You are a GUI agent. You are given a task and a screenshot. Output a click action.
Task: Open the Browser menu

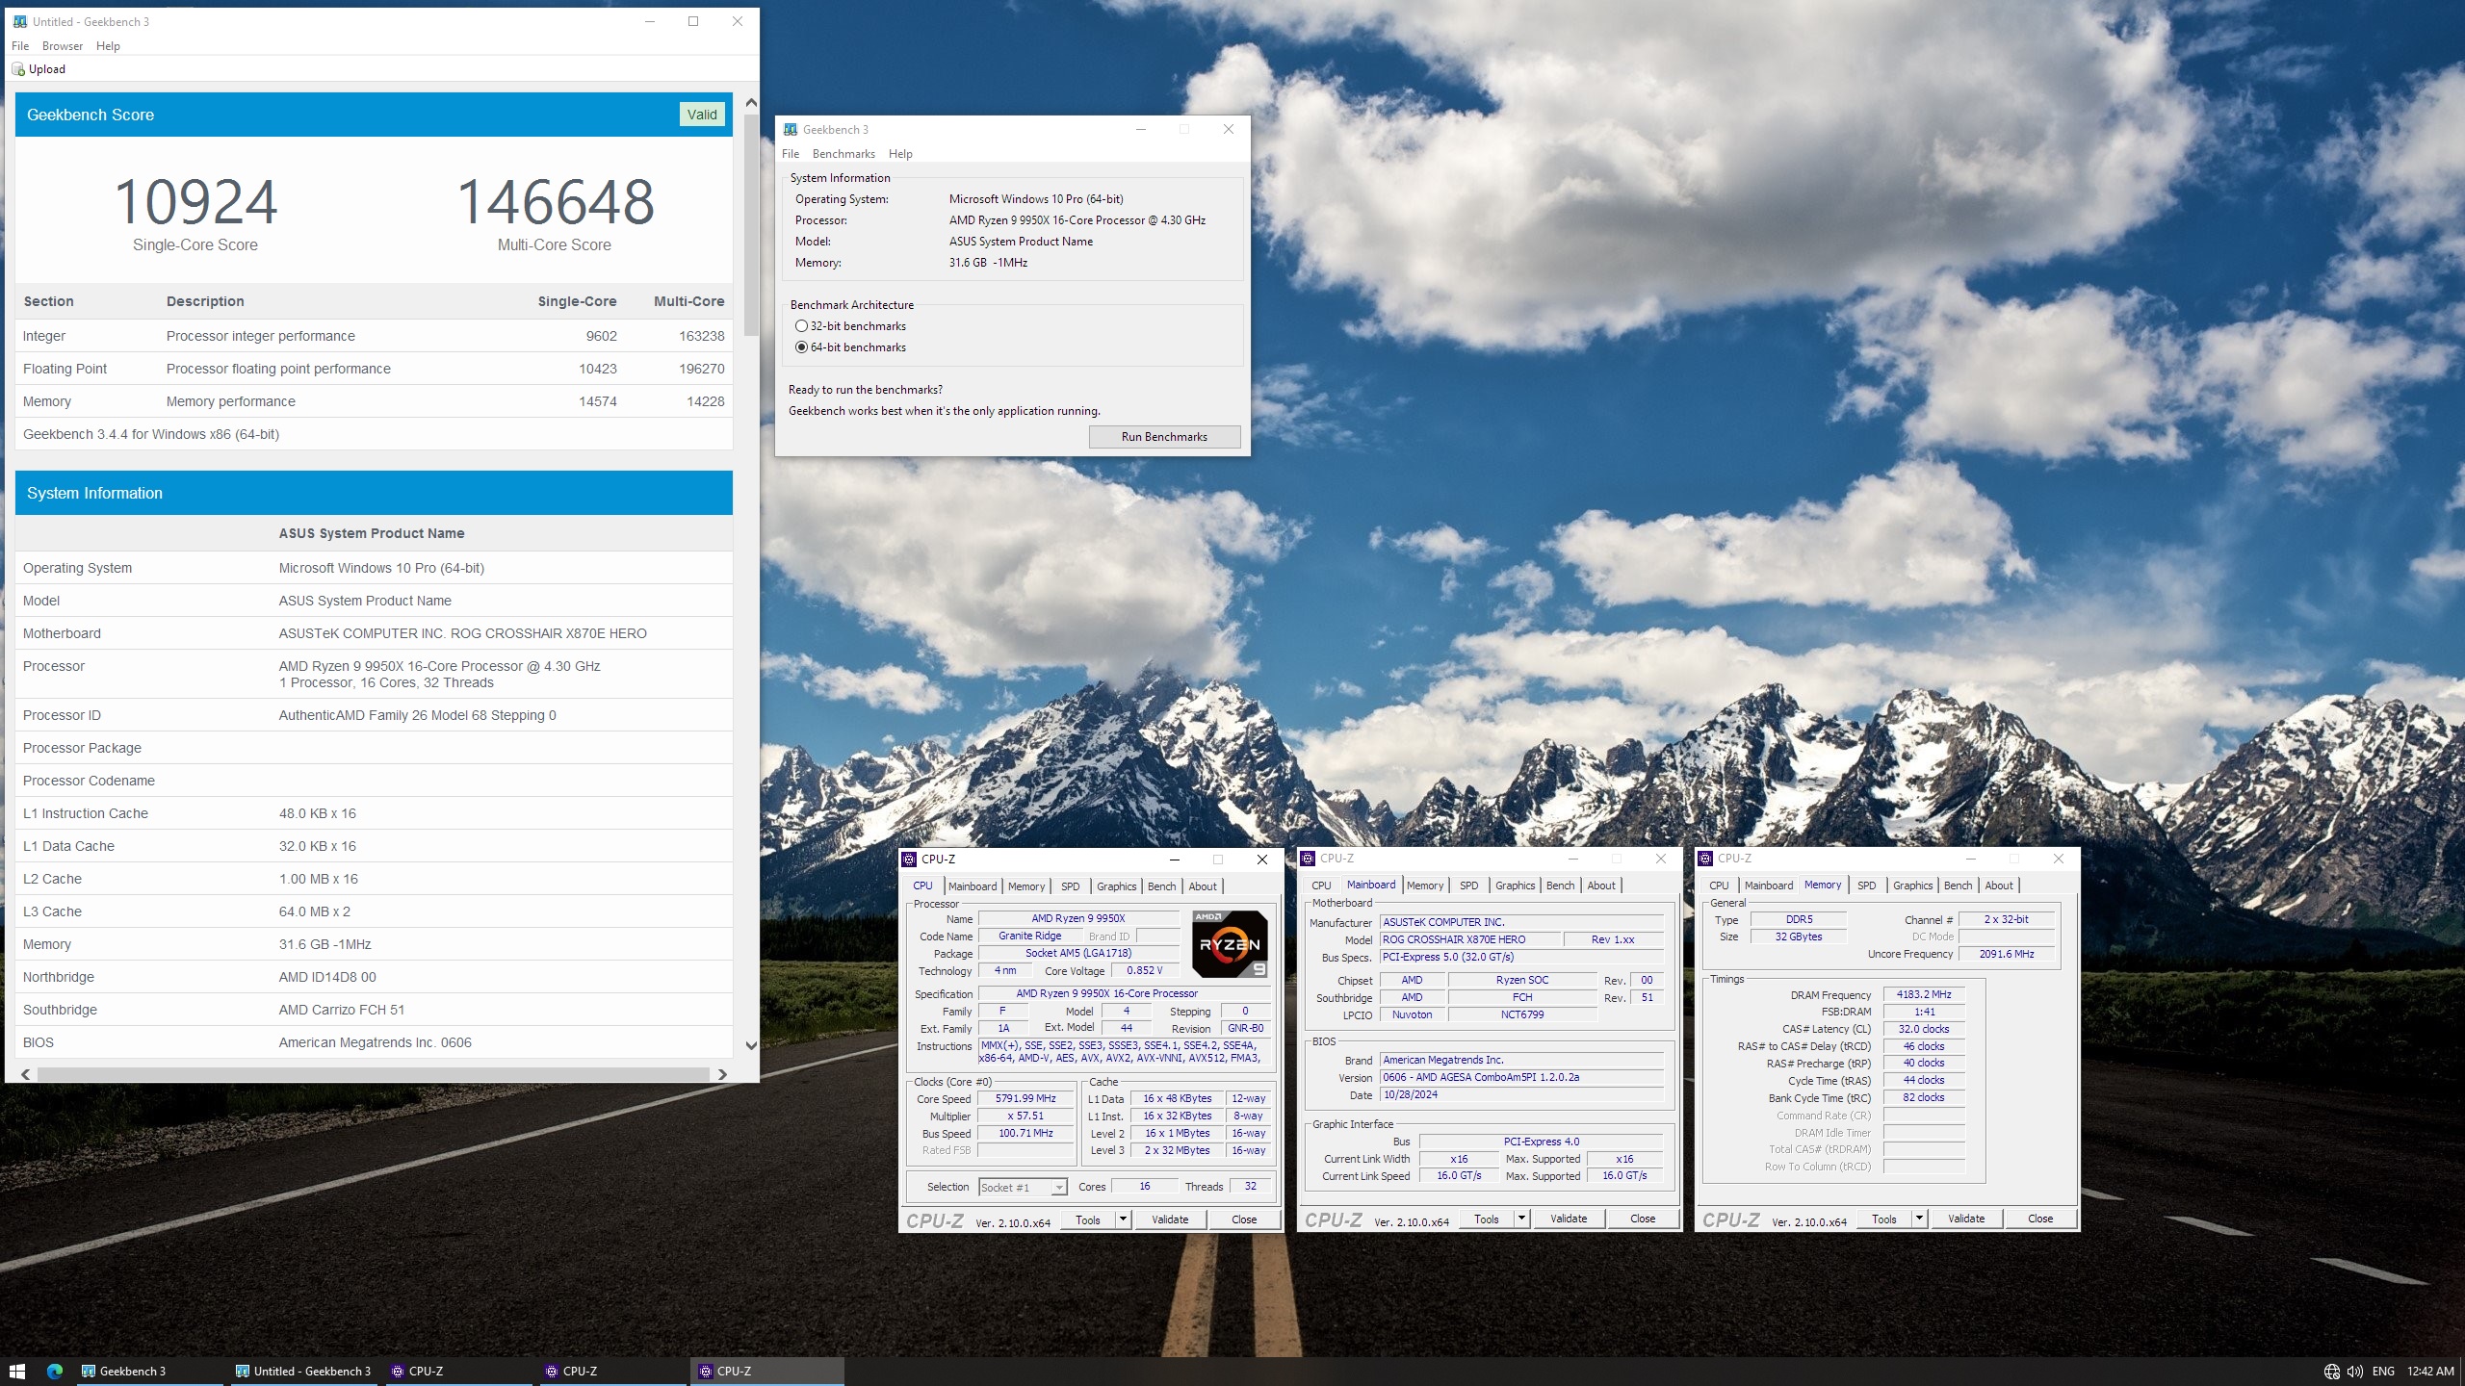pyautogui.click(x=63, y=46)
